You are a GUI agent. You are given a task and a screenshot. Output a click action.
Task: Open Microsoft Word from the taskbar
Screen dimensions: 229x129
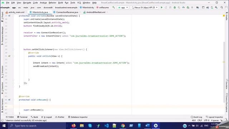click(x=147, y=126)
